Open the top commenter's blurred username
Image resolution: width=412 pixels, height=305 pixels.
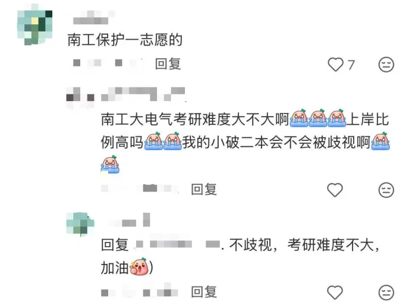coord(90,19)
